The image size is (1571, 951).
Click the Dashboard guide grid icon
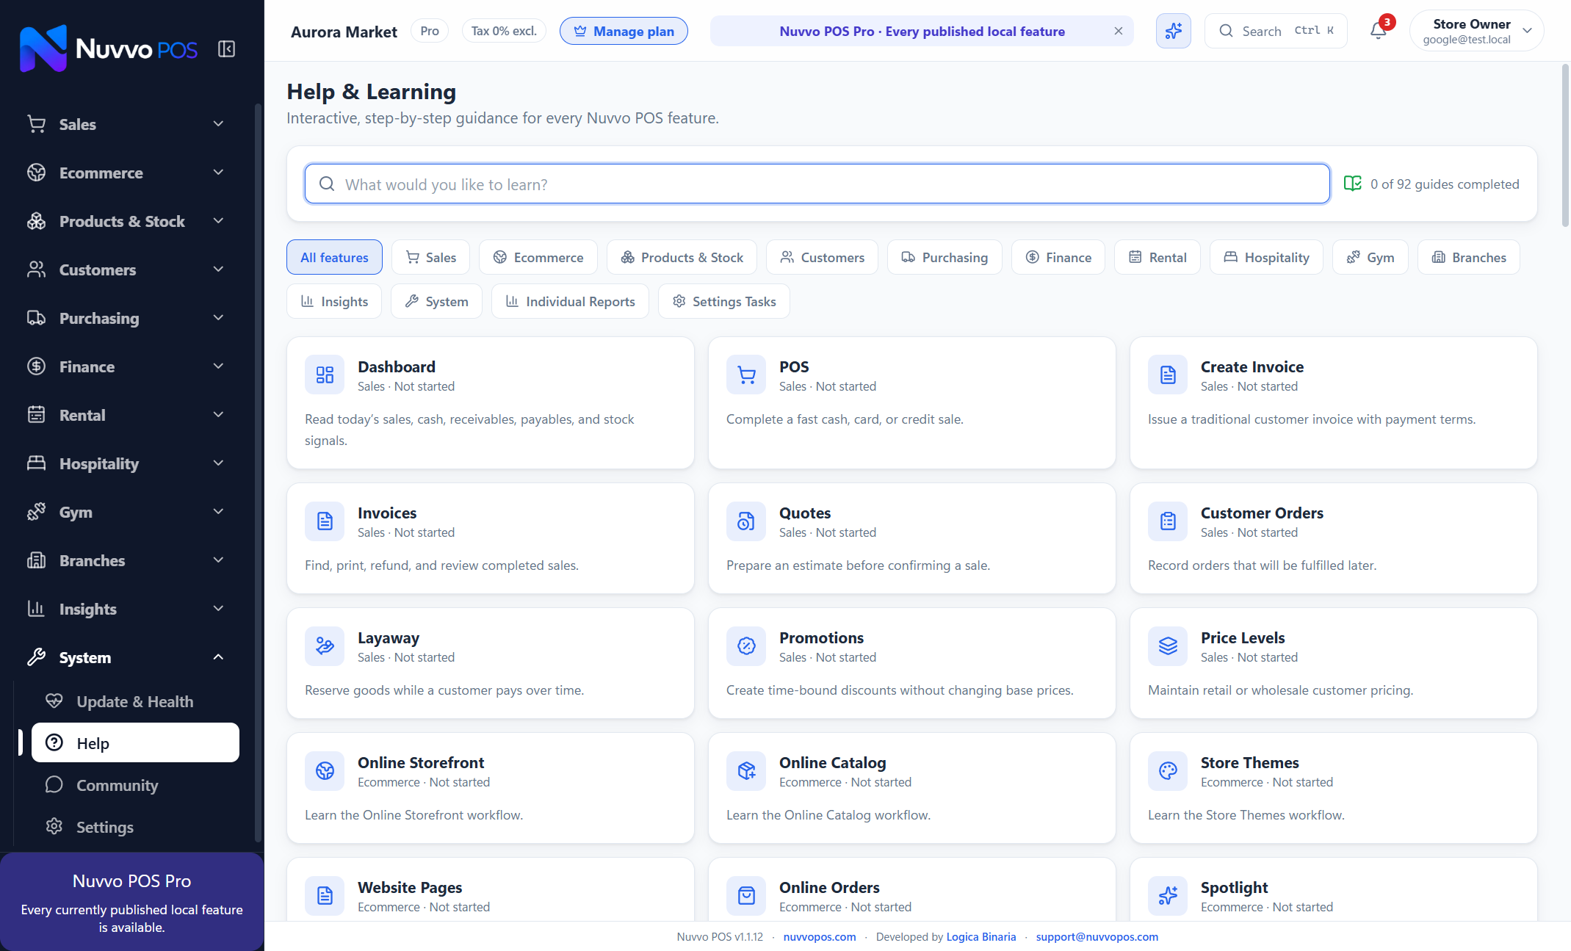click(x=325, y=375)
